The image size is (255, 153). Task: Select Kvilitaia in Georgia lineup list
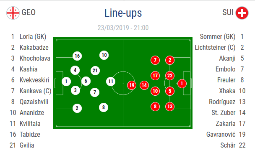(30, 123)
